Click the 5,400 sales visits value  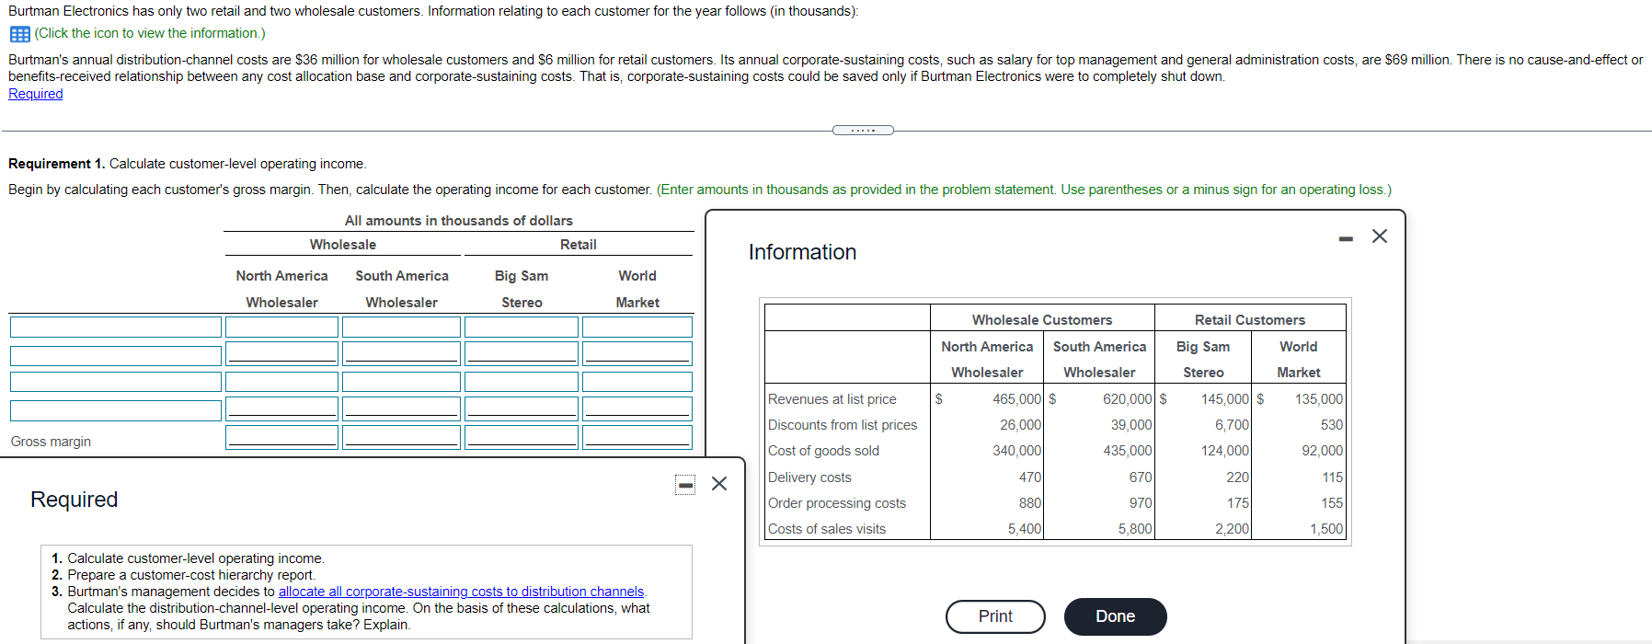[x=1024, y=529]
